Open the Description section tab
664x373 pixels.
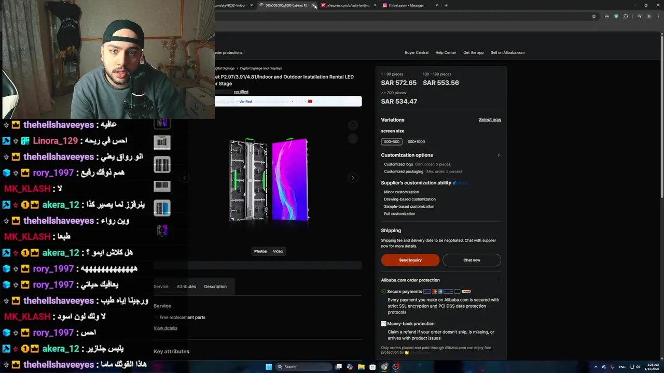coord(215,286)
